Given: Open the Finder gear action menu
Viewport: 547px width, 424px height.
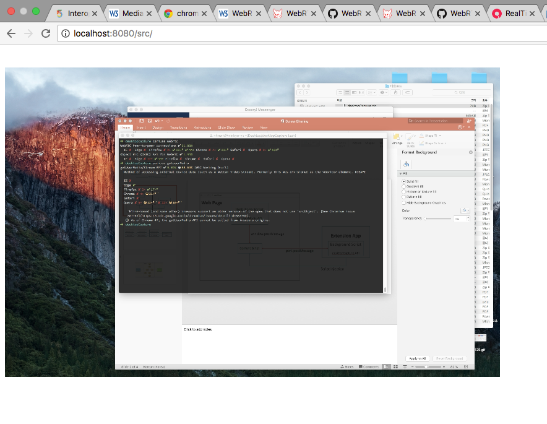Looking at the screenshot, I should [x=384, y=92].
